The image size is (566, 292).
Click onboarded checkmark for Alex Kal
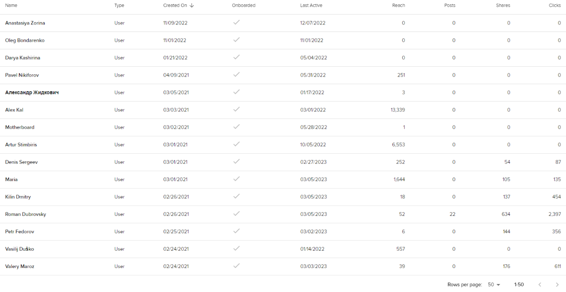[x=237, y=110]
